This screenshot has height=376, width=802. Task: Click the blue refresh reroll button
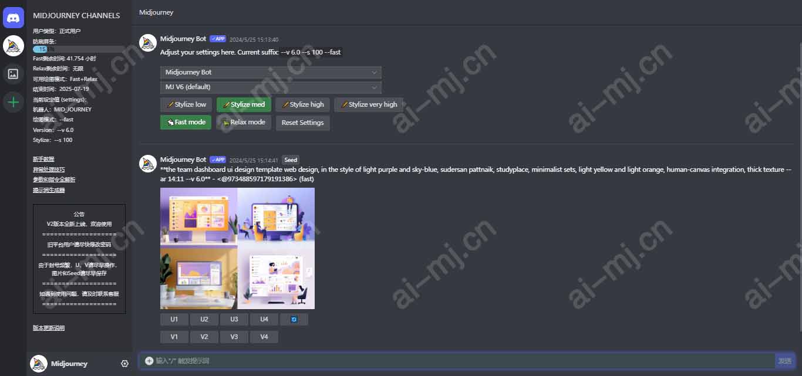[x=294, y=319]
